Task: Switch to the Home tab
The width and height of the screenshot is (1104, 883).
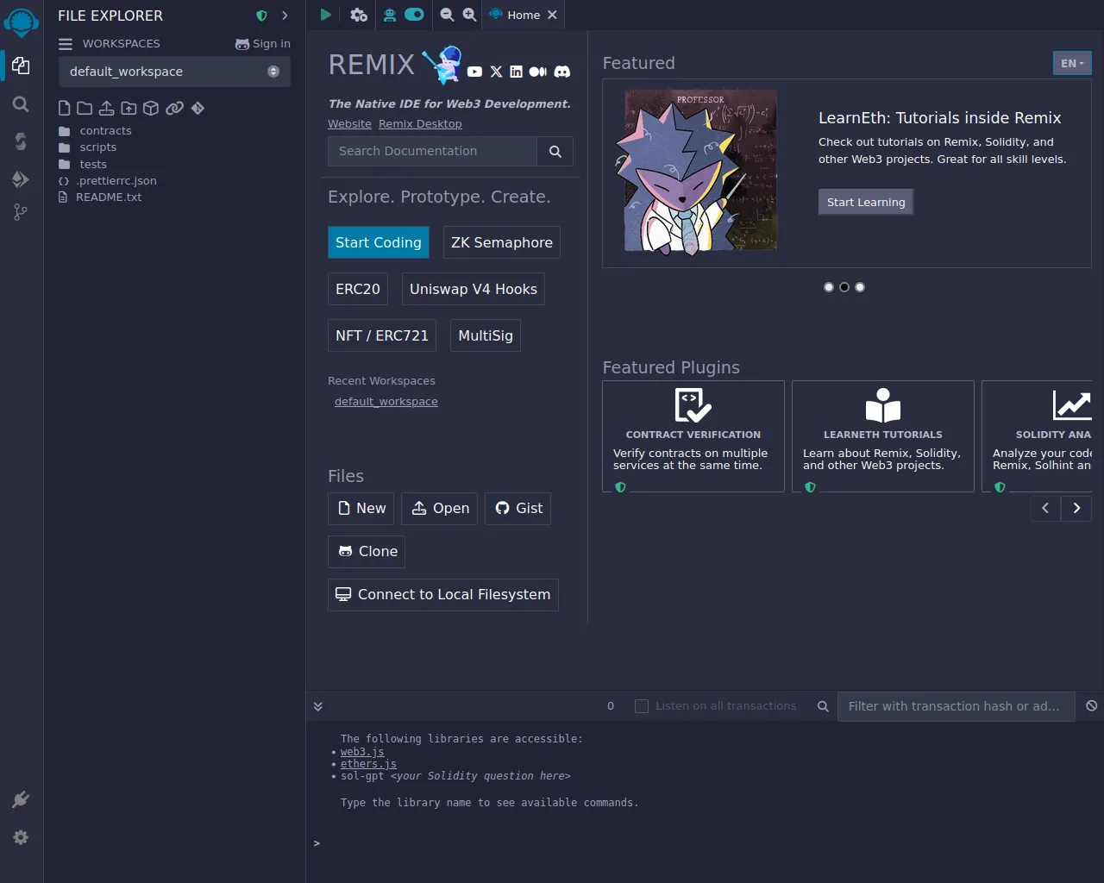Action: (524, 15)
